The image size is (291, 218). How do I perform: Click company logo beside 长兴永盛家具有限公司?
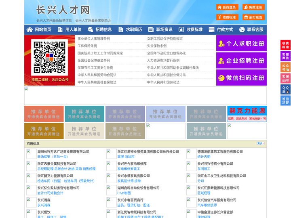pos(112,178)
